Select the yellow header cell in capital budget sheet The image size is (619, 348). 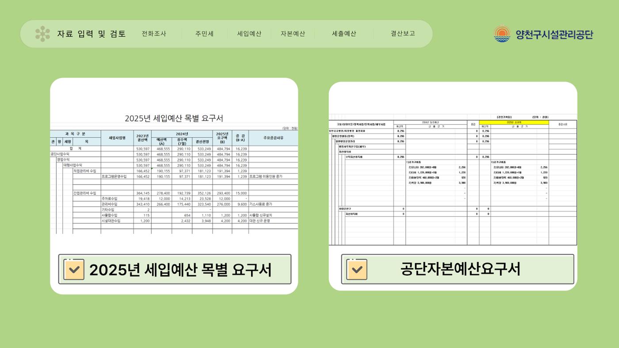pos(514,122)
